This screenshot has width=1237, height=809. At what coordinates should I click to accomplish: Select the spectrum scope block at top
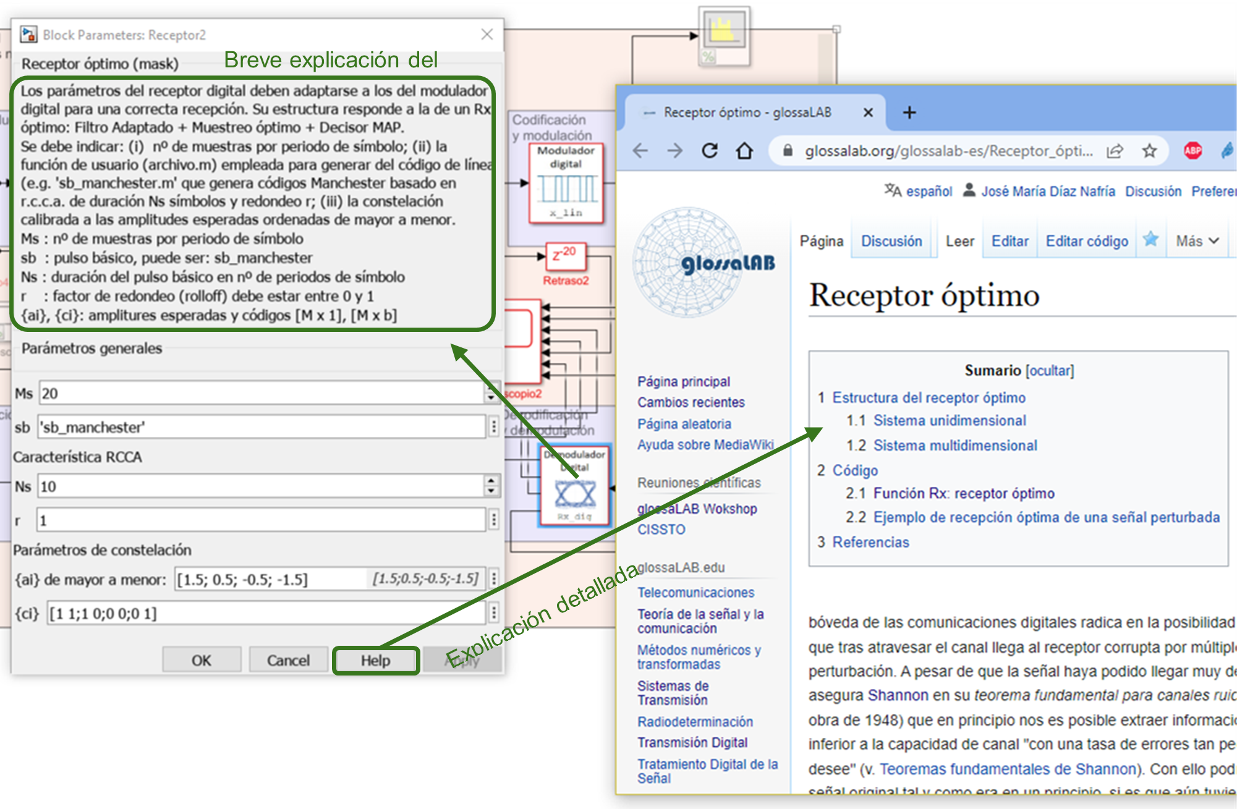click(724, 36)
